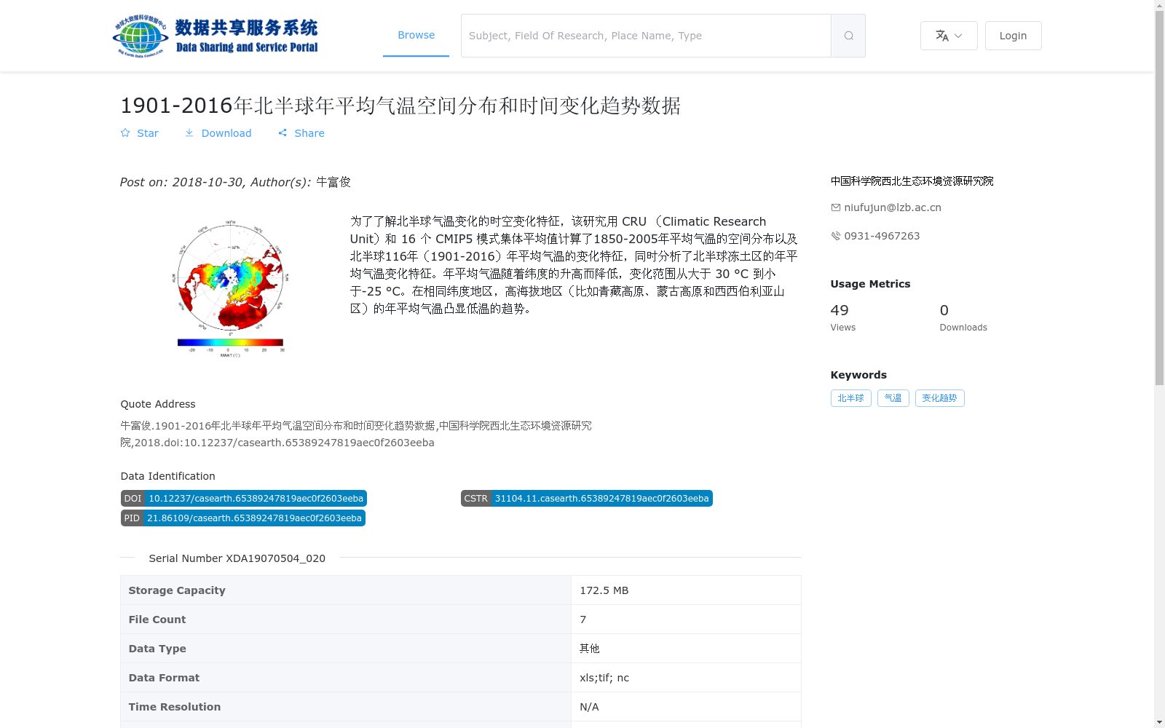Image resolution: width=1165 pixels, height=728 pixels.
Task: Click the Storage Capacity row label
Action: [177, 590]
